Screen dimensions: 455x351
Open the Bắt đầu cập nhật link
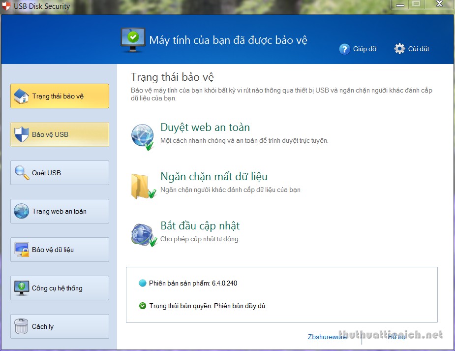200,226
